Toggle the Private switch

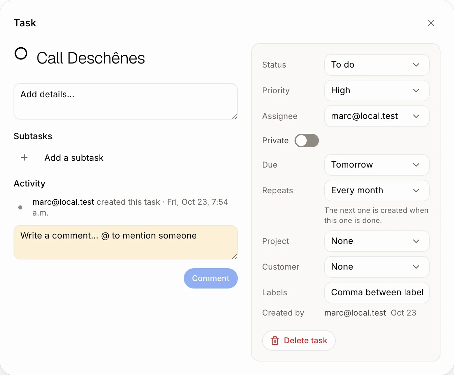307,141
